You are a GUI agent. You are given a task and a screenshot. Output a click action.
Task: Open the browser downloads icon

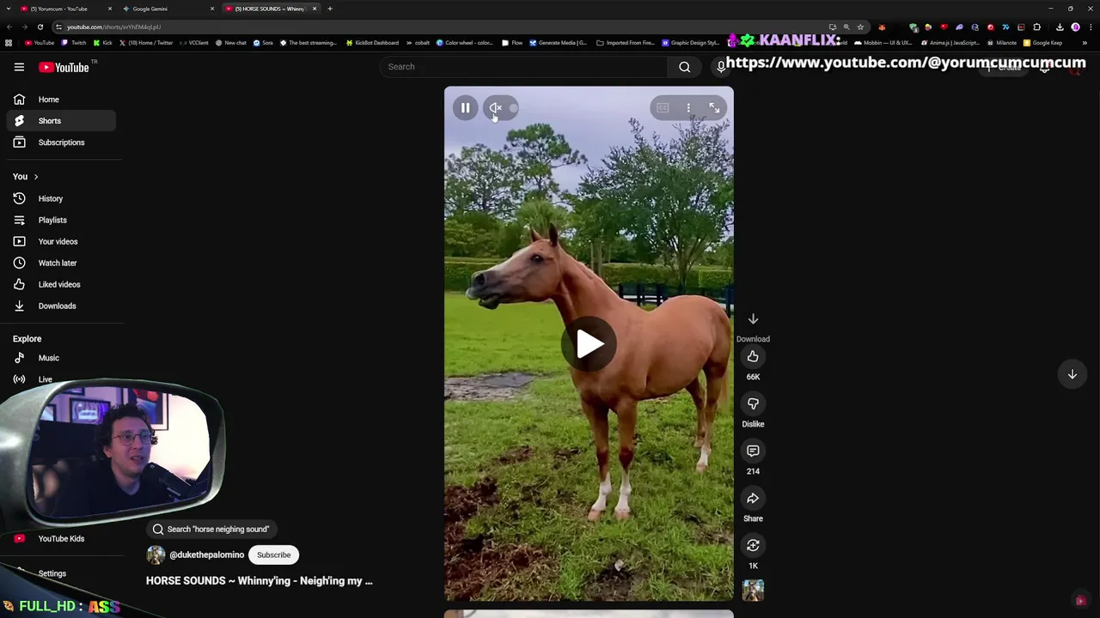tap(1060, 27)
